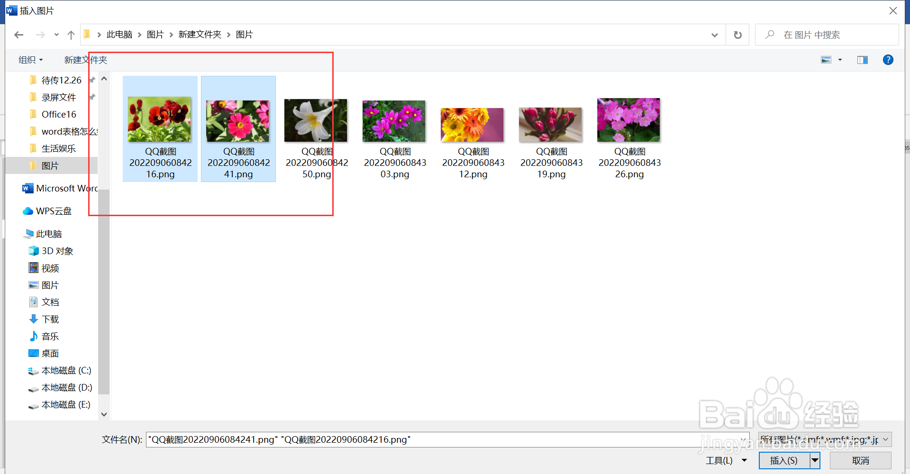Screen dimensions: 910x474
Task: Select Microsoft Word in navigation pane
Action: coord(60,188)
